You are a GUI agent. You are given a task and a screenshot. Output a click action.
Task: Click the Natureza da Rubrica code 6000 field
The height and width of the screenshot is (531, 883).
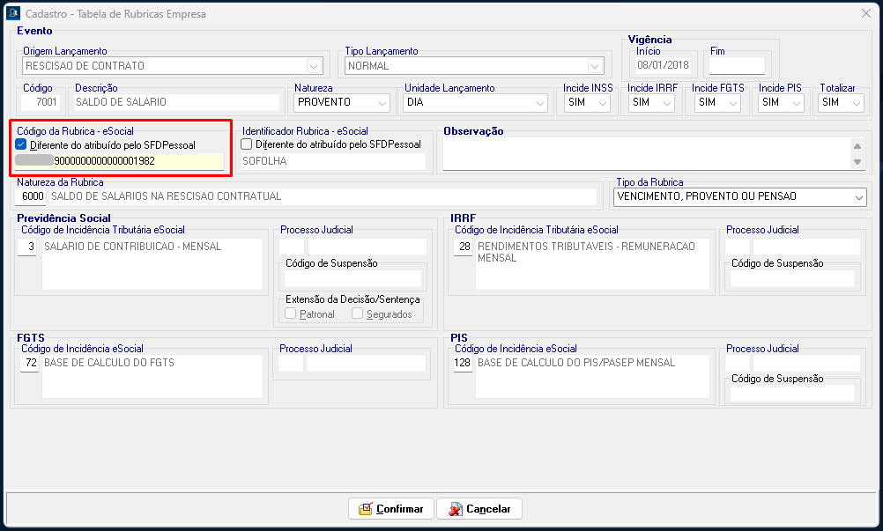coord(33,196)
